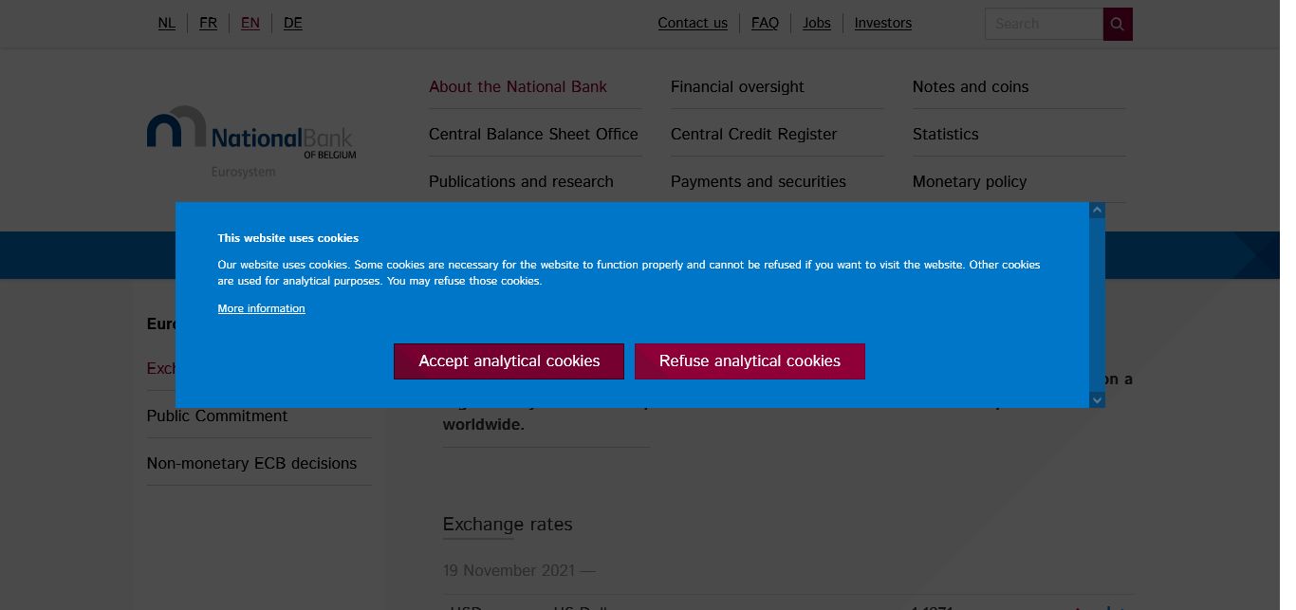The height and width of the screenshot is (610, 1296).
Task: Open About the National Bank menu
Action: 518,86
